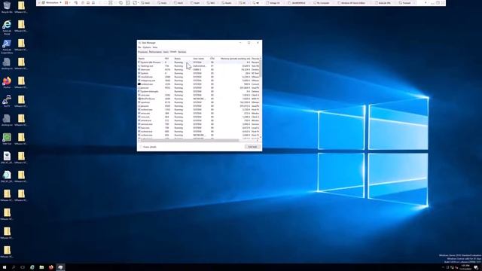Select the System interrupts row
482x271 pixels.
(x=199, y=92)
